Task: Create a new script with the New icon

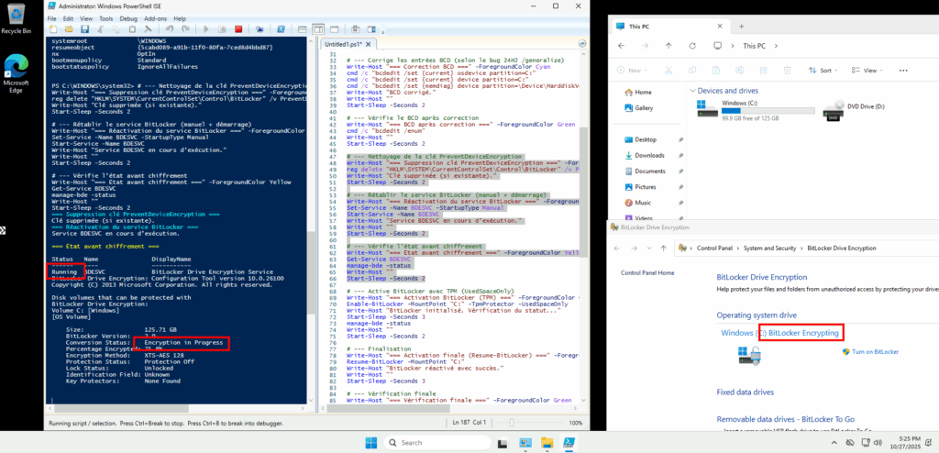Action: pyautogui.click(x=53, y=29)
